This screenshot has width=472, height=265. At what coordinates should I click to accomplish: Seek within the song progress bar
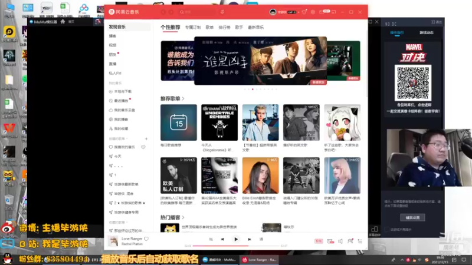[236, 246]
